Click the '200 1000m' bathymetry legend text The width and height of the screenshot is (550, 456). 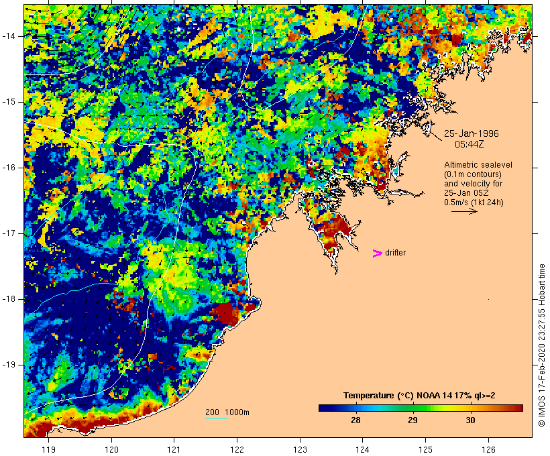tap(227, 412)
